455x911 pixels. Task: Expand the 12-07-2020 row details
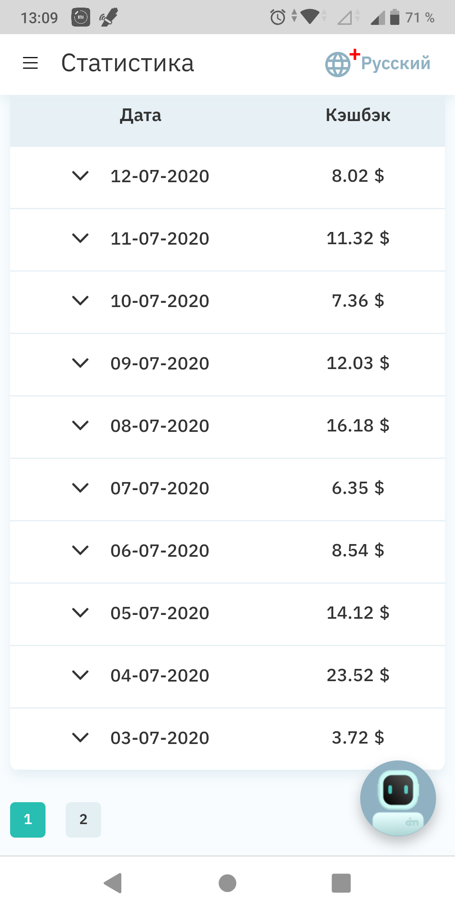[80, 176]
